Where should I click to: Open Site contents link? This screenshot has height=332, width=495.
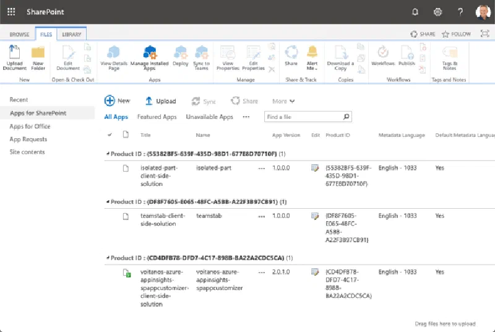(27, 152)
